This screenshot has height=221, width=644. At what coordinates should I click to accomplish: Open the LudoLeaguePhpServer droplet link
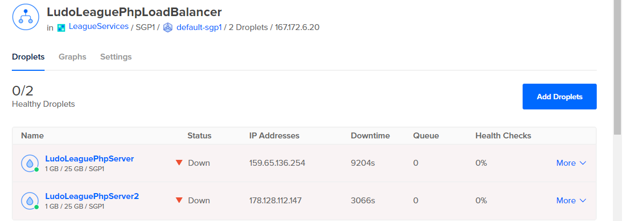pos(90,159)
